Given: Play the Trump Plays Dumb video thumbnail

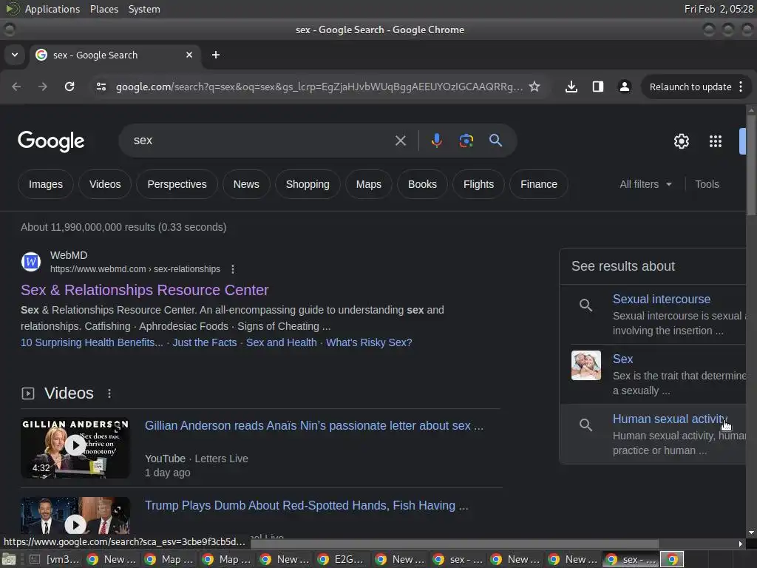Looking at the screenshot, I should click(x=75, y=515).
